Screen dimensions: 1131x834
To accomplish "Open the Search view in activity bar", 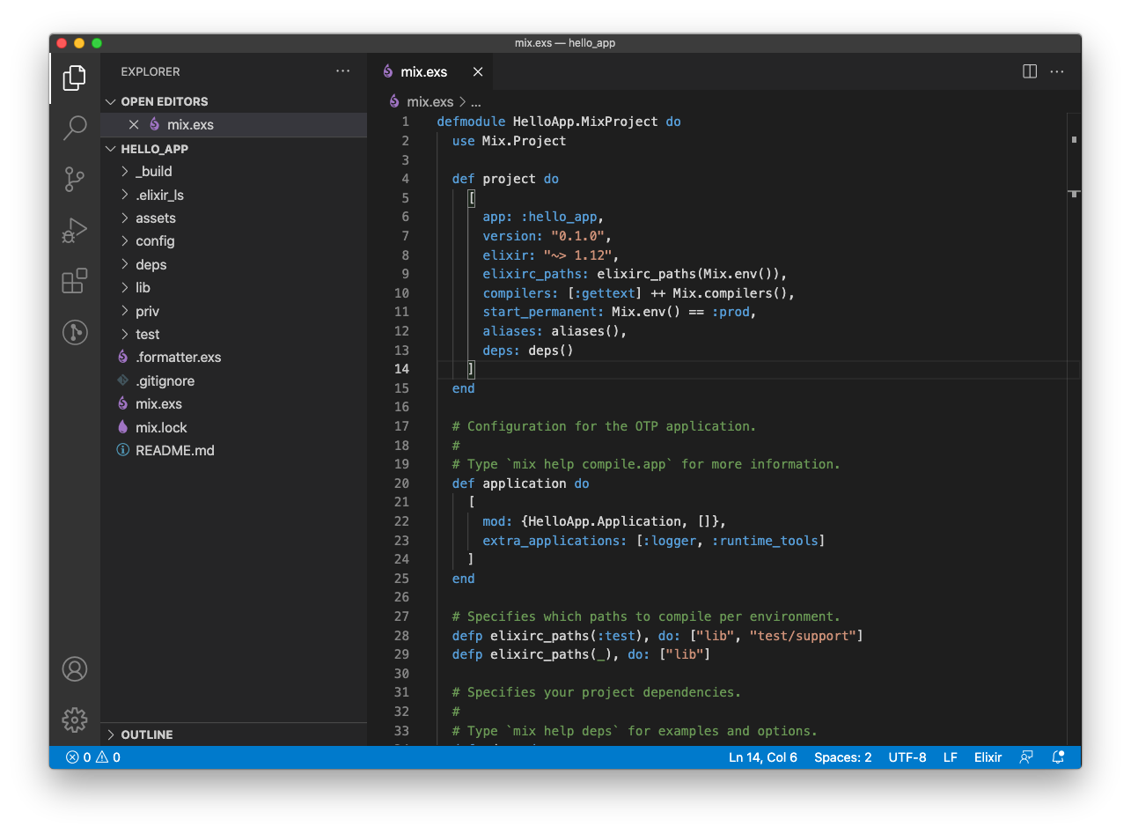I will point(75,128).
